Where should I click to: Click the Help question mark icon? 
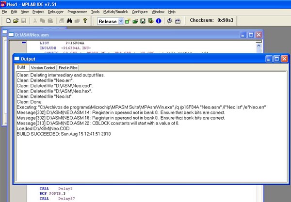[85, 20]
